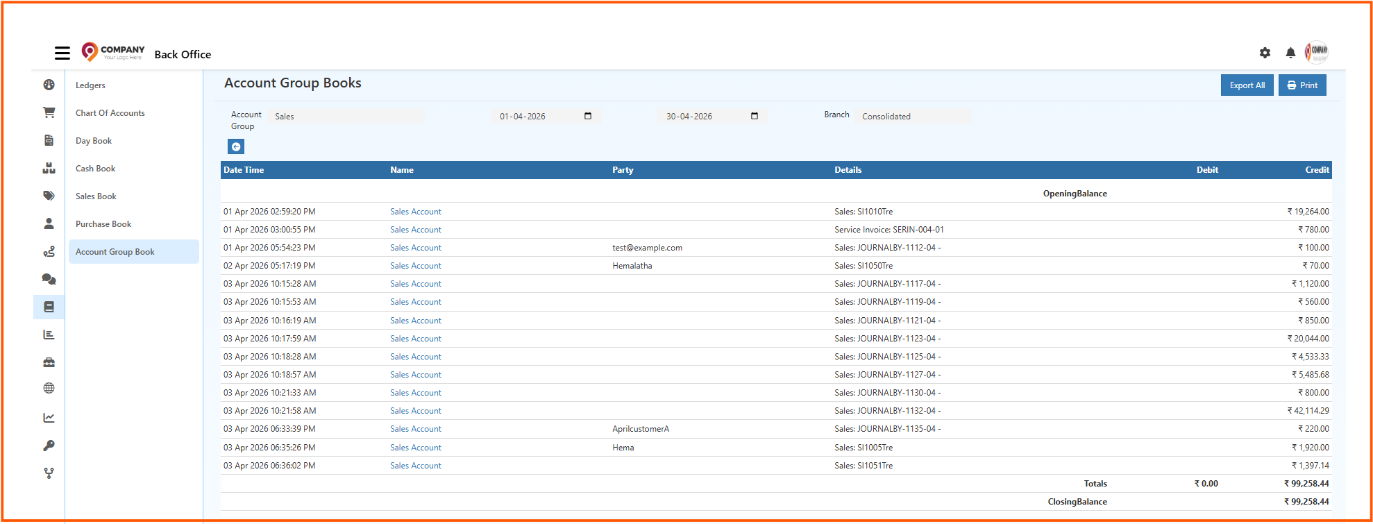
Task: Click the credit amount ₹ 4,533.33
Action: pos(1311,357)
